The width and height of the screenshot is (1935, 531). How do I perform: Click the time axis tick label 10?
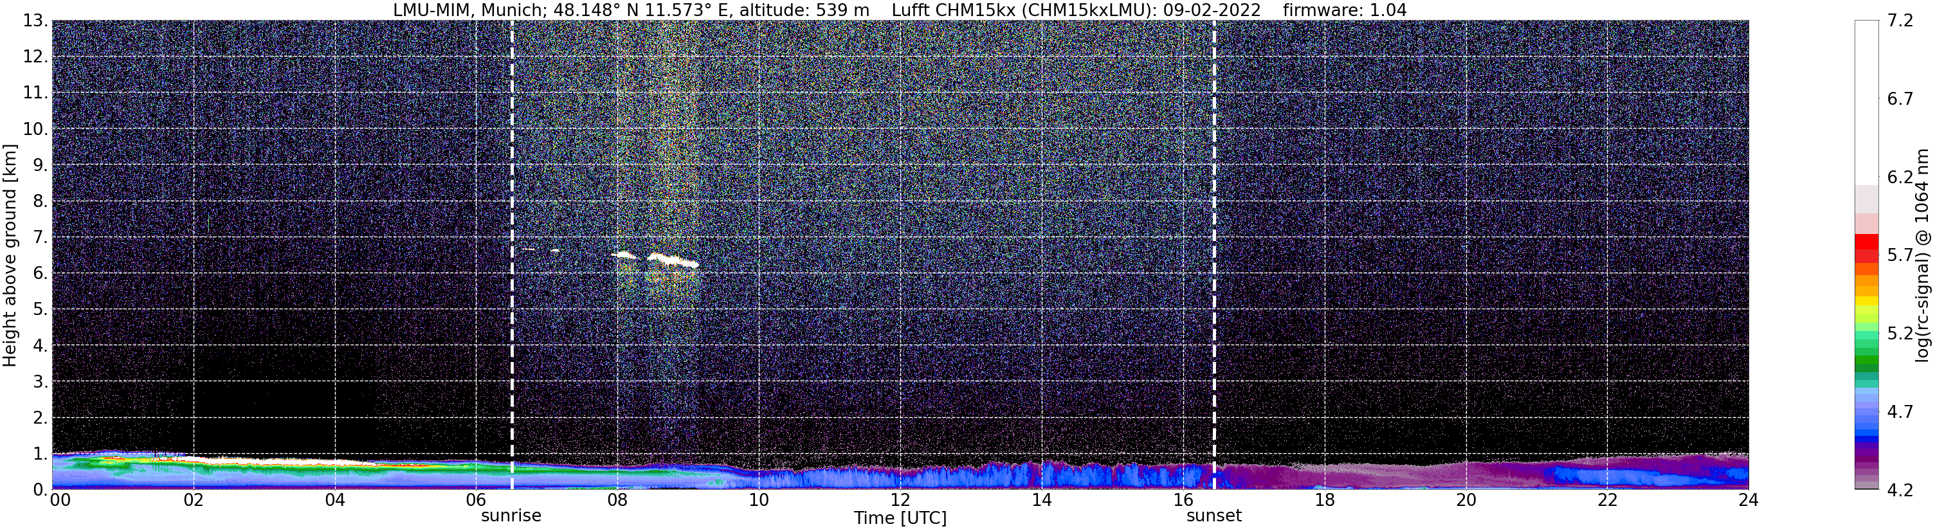point(759,500)
